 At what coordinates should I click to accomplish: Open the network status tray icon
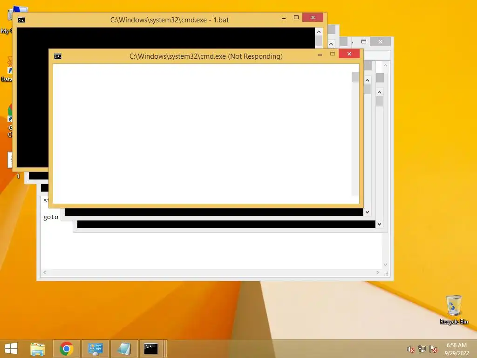click(422, 349)
